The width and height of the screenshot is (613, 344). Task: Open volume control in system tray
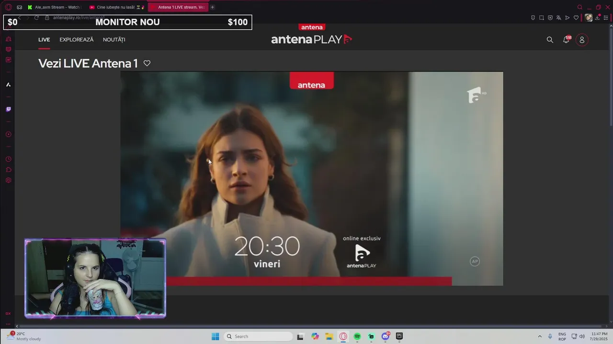coord(582,336)
